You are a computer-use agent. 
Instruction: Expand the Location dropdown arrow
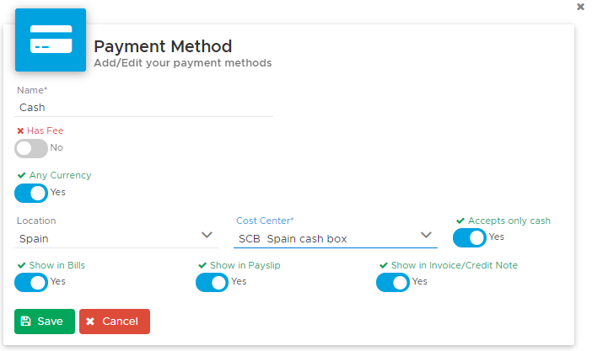[207, 235]
